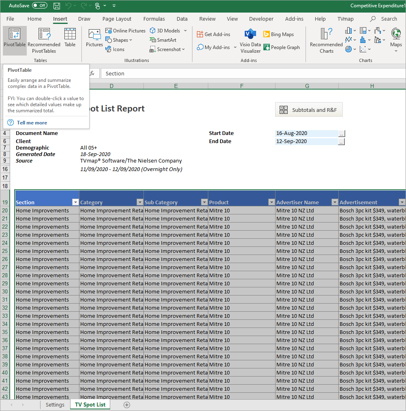Switch to the Home tab
This screenshot has width=406, height=411.
pos(34,19)
